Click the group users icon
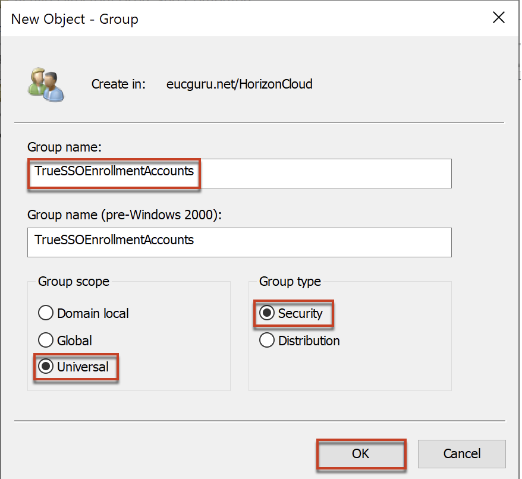The height and width of the screenshot is (479, 522). (x=46, y=84)
